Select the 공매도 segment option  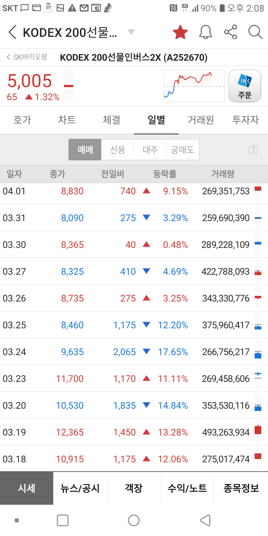click(183, 150)
